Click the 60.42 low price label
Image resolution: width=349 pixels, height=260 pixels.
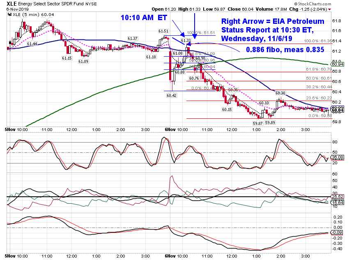[x=171, y=95]
